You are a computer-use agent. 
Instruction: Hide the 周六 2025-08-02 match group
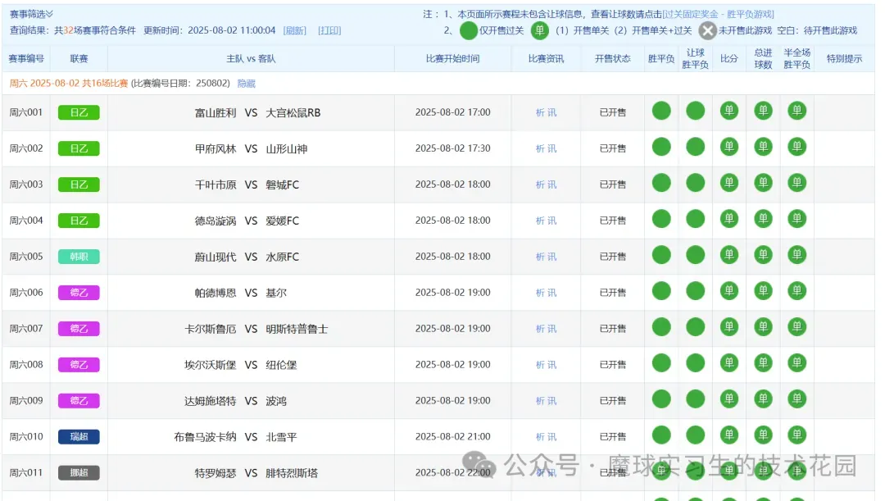(246, 84)
